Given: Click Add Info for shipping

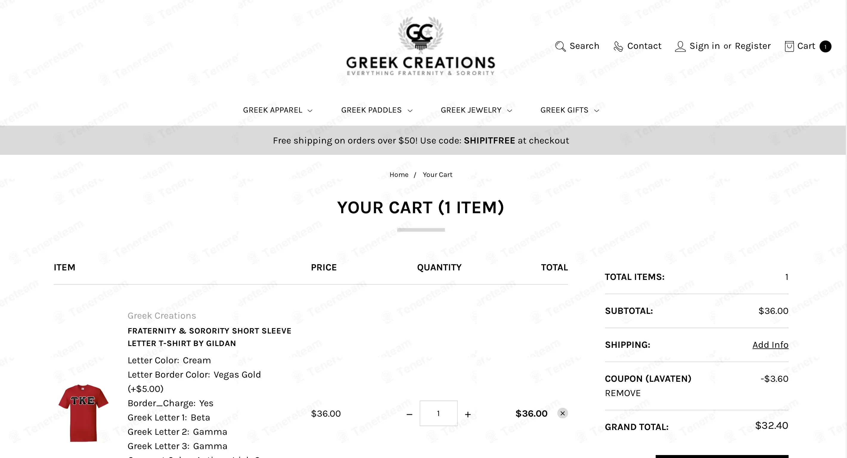Looking at the screenshot, I should tap(770, 345).
